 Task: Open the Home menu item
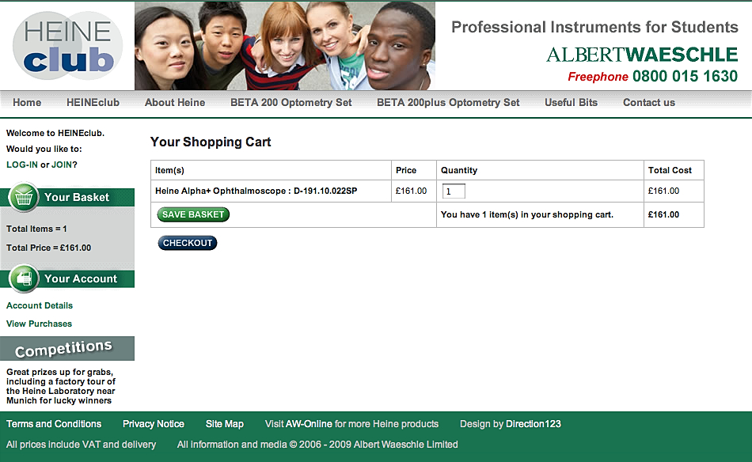tap(27, 103)
